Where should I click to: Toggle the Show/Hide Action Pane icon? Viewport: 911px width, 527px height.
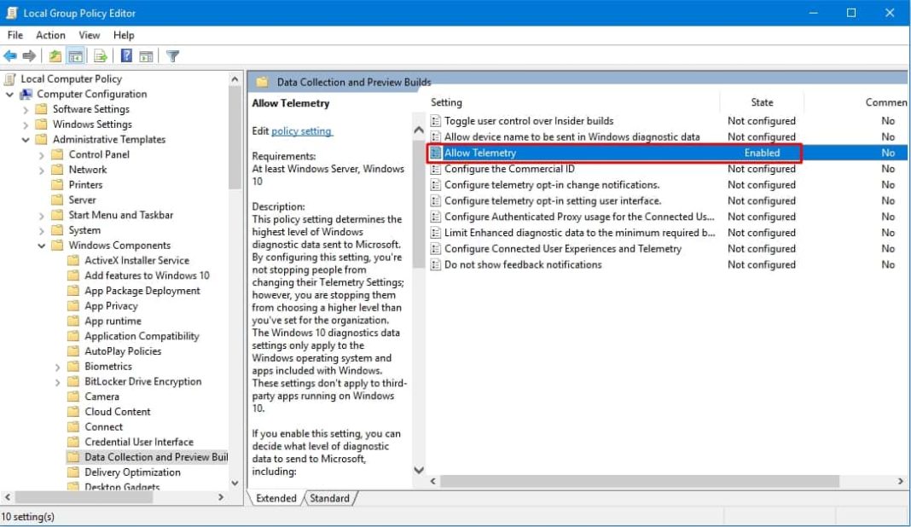[x=147, y=55]
